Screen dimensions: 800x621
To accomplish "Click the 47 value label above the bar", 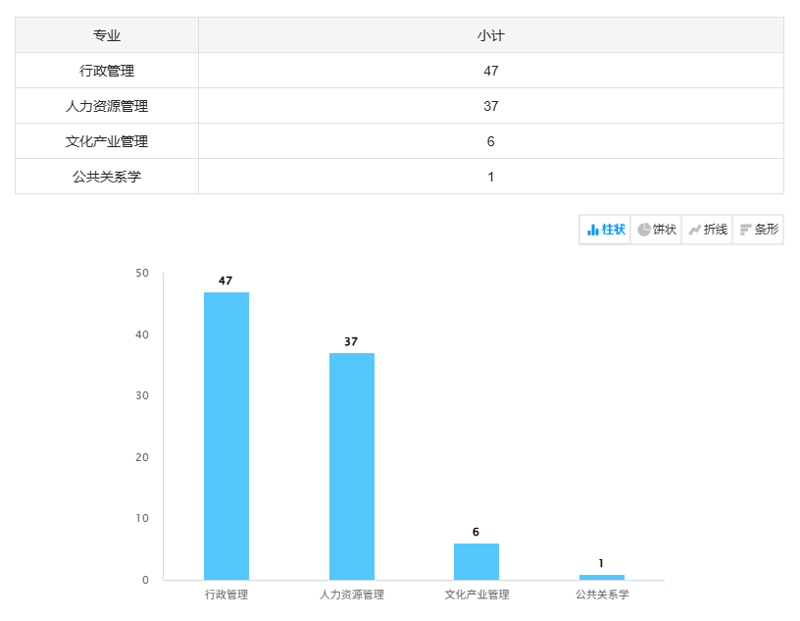I will [x=225, y=281].
